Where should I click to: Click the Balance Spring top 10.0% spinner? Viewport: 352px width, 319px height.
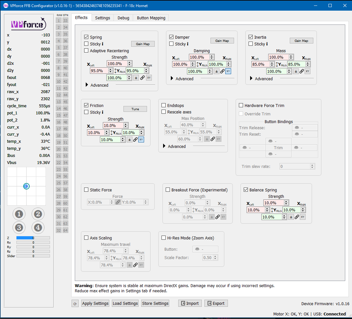(276, 203)
